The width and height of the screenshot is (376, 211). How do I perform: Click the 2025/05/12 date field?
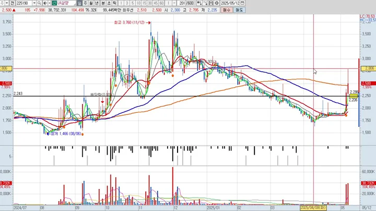(230, 3)
